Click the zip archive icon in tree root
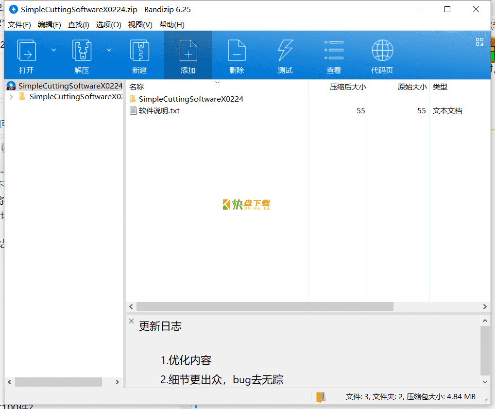The height and width of the screenshot is (409, 495). [x=11, y=86]
